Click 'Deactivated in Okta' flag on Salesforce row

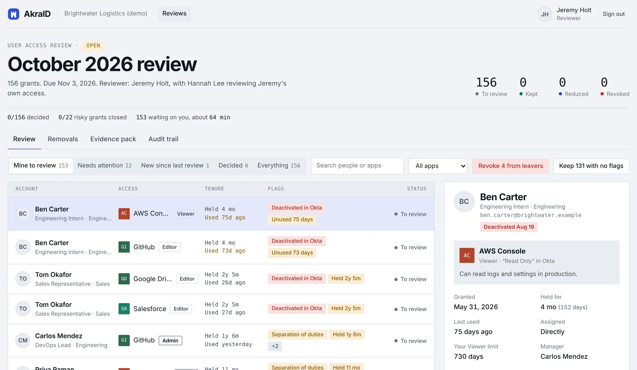coord(297,309)
